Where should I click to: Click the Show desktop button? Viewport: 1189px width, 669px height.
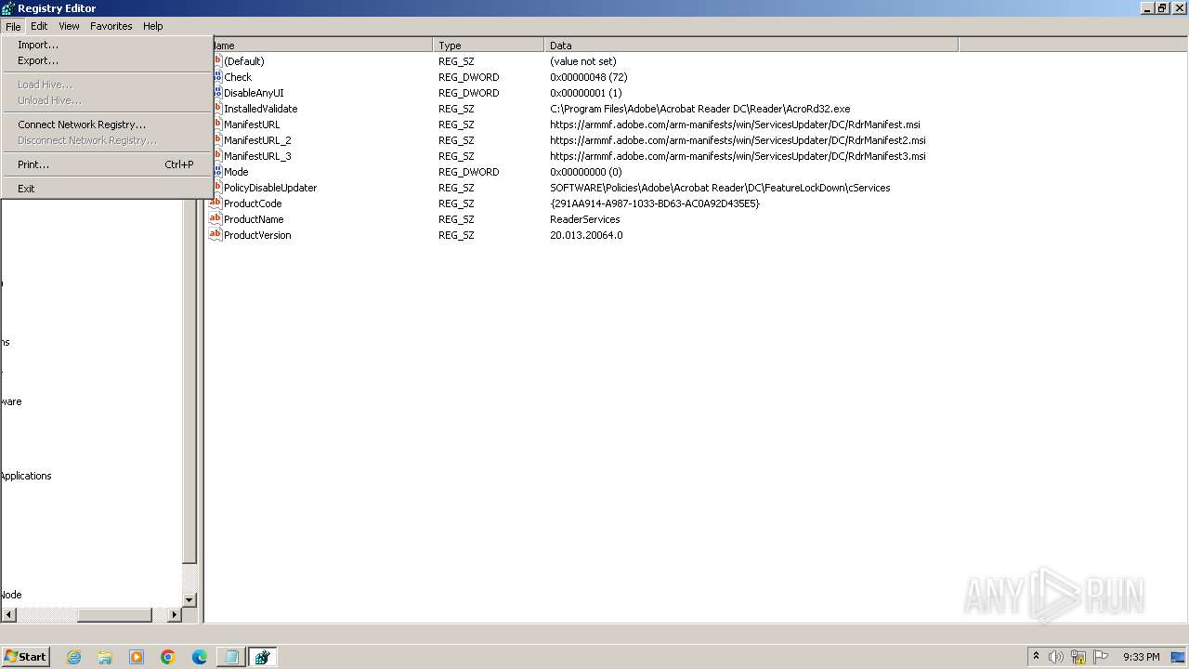[1179, 657]
